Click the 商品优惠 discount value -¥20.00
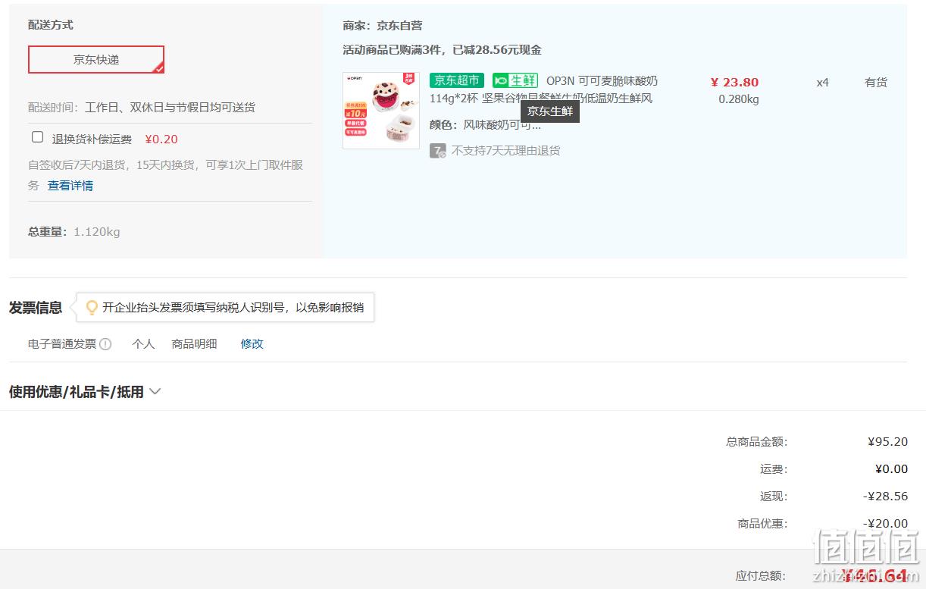This screenshot has width=926, height=589. coord(885,524)
